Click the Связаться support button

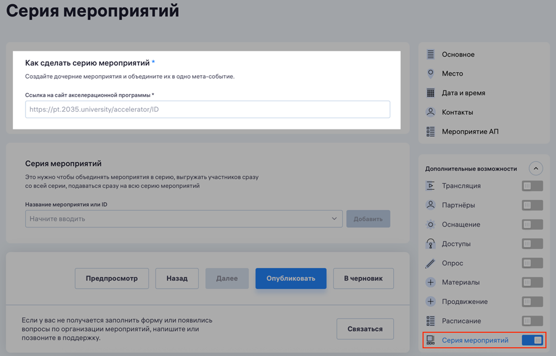point(365,329)
